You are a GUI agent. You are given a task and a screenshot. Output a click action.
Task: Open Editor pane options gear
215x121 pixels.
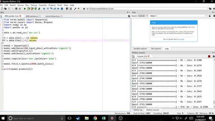[x=129, y=16]
